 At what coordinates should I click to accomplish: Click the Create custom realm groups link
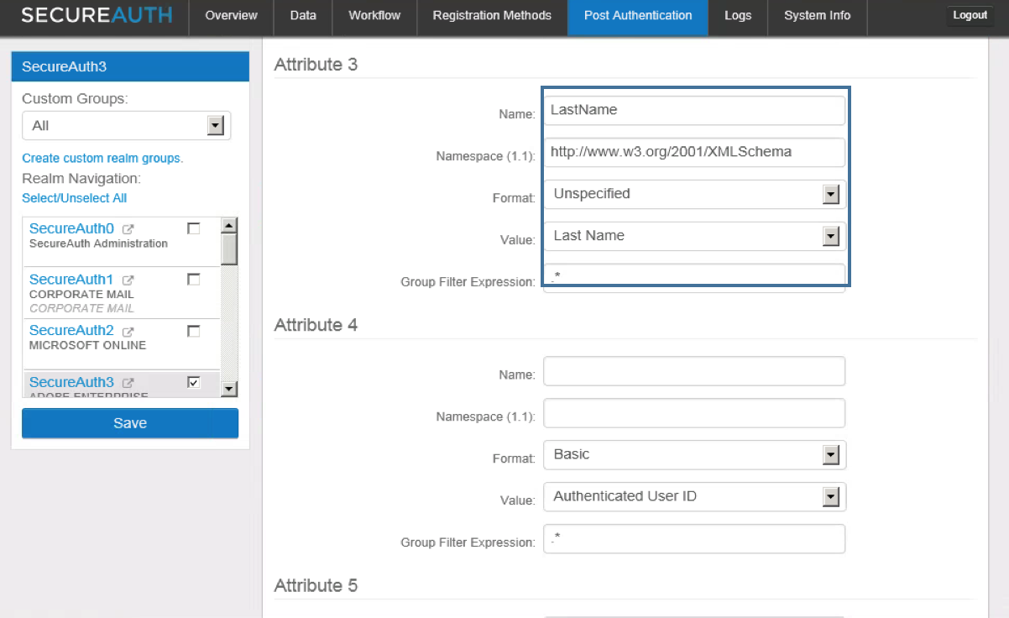pos(102,158)
